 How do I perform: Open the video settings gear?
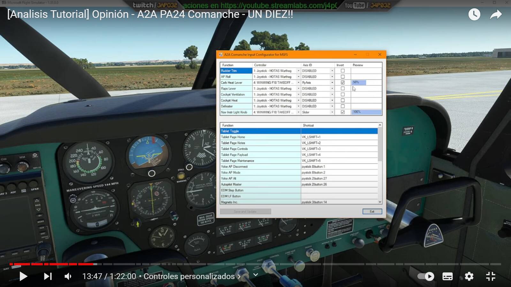click(x=469, y=276)
